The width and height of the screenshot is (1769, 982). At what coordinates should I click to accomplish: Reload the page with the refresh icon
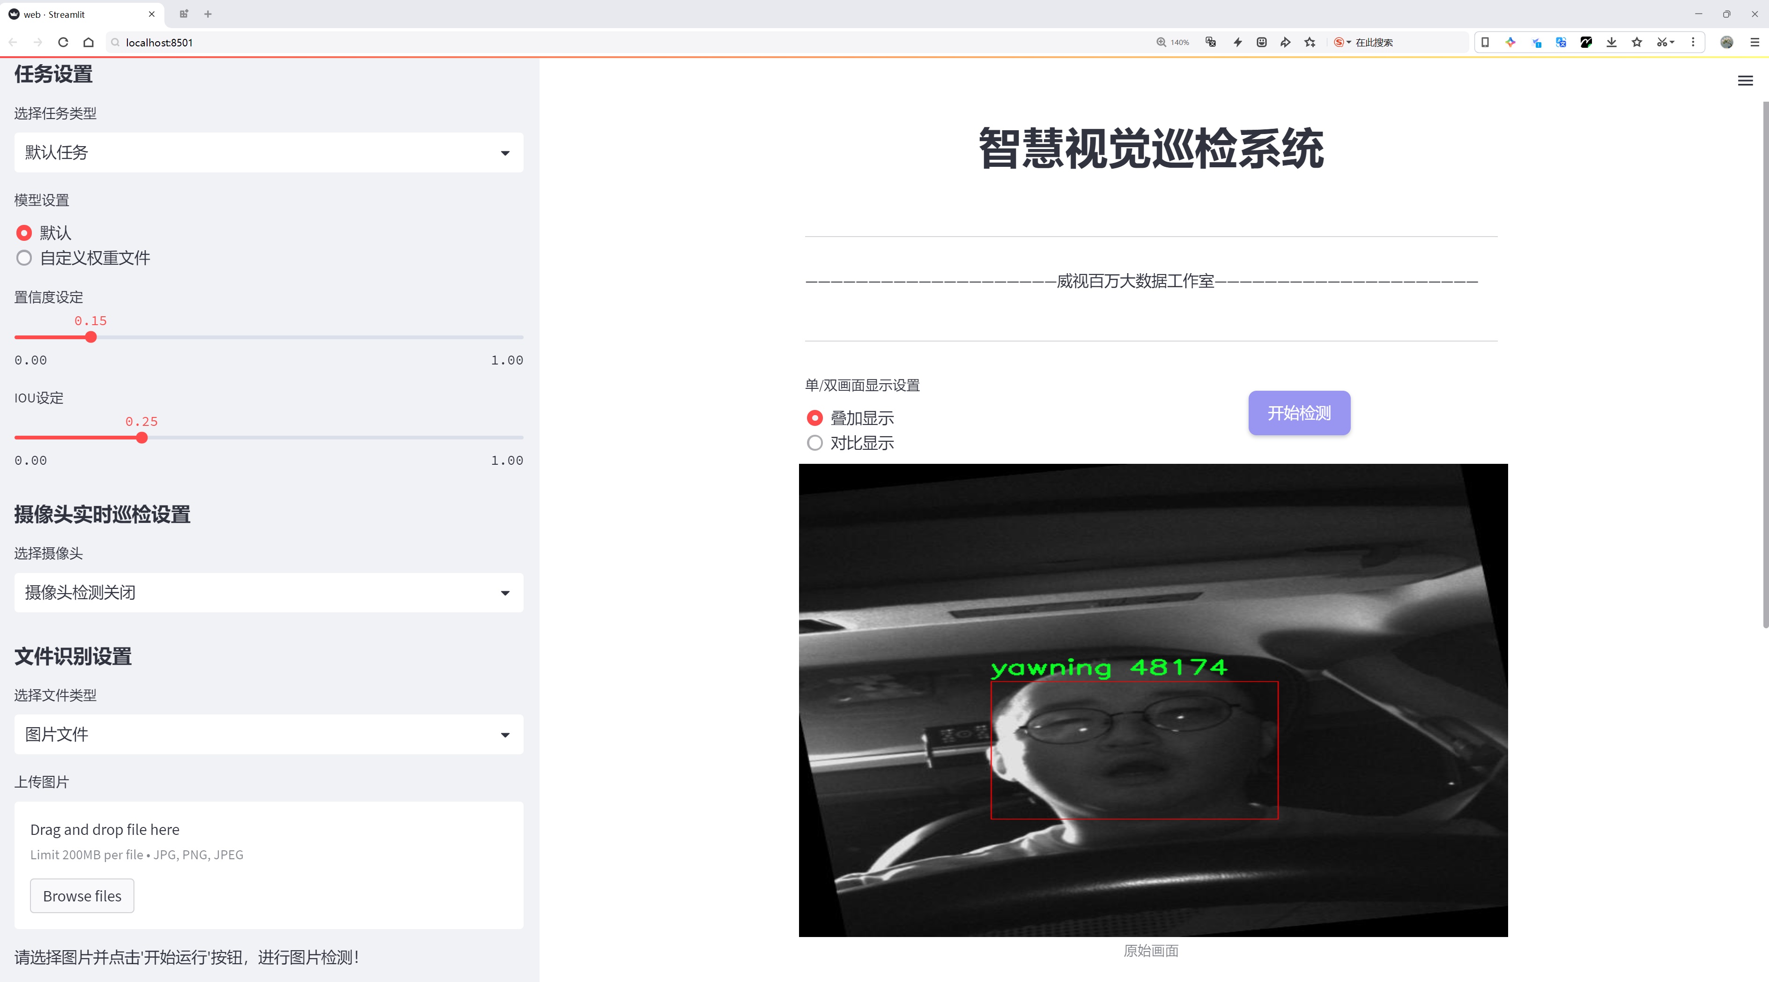pyautogui.click(x=63, y=42)
